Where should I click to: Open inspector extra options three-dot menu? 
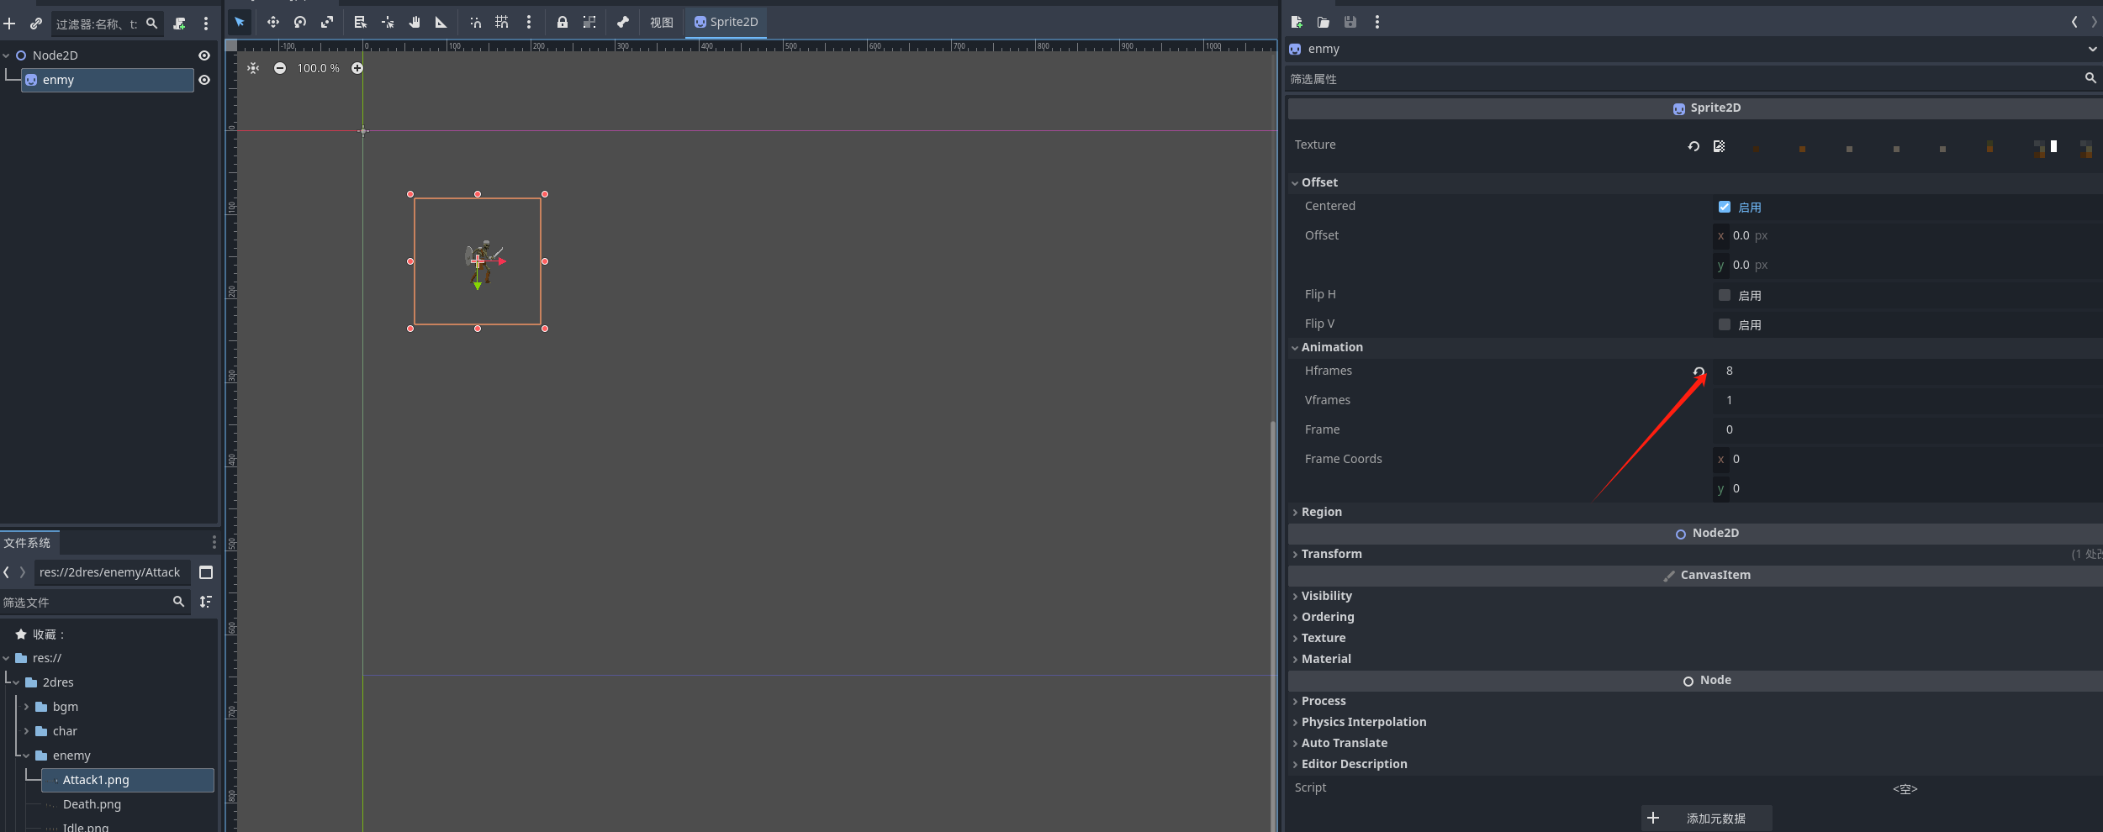pos(1377,22)
